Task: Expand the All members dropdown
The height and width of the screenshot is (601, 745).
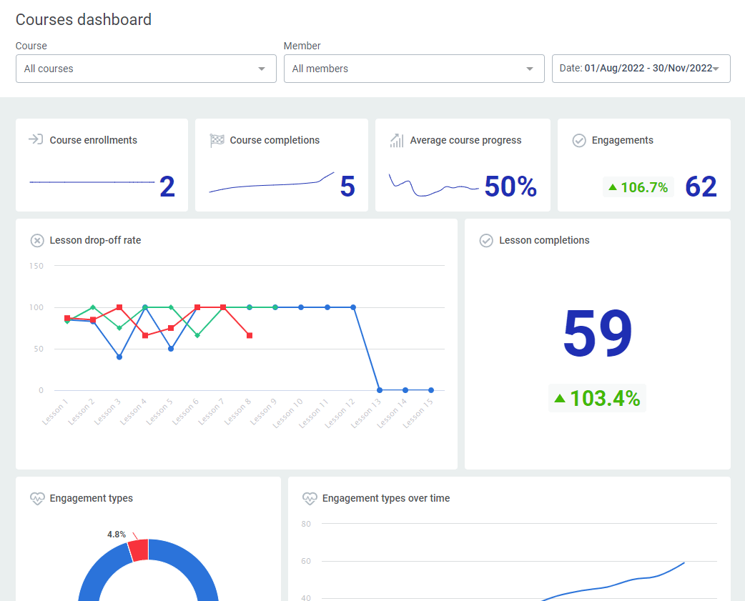Action: click(x=413, y=69)
